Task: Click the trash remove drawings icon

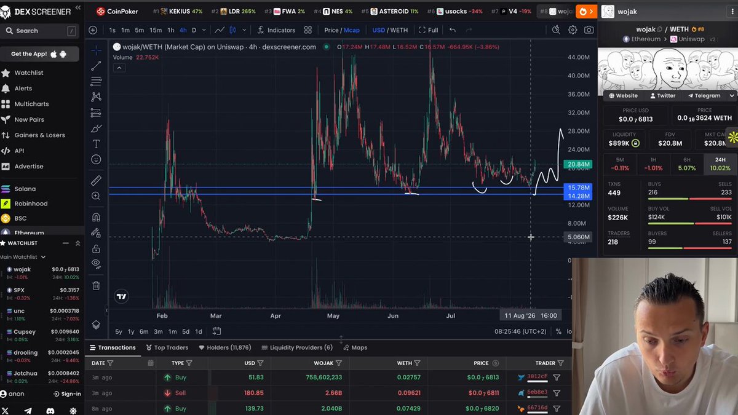Action: point(96,285)
